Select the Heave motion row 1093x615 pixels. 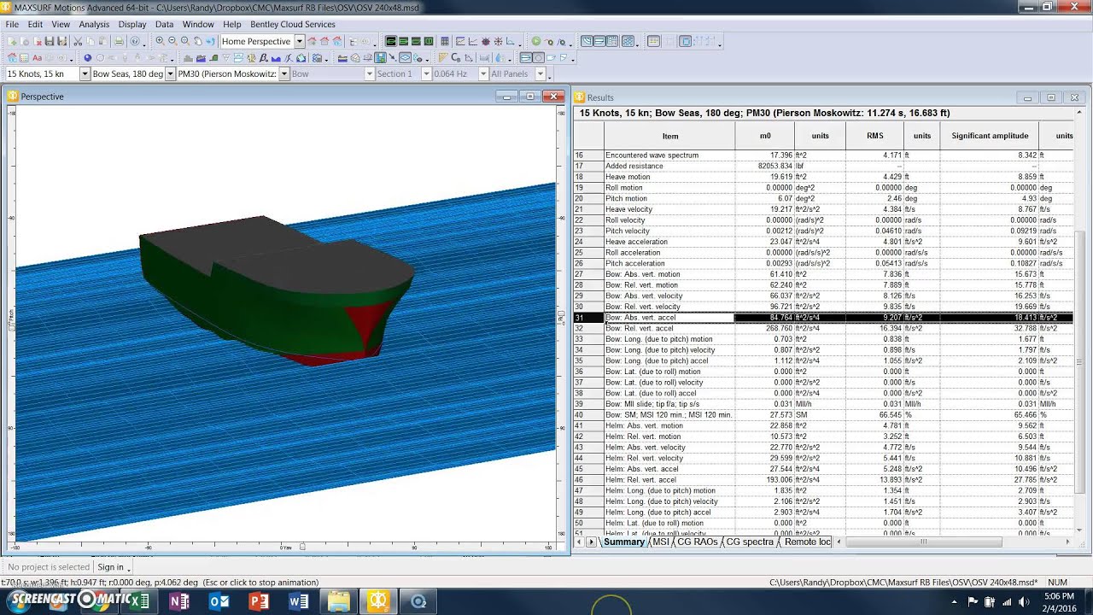pos(823,177)
